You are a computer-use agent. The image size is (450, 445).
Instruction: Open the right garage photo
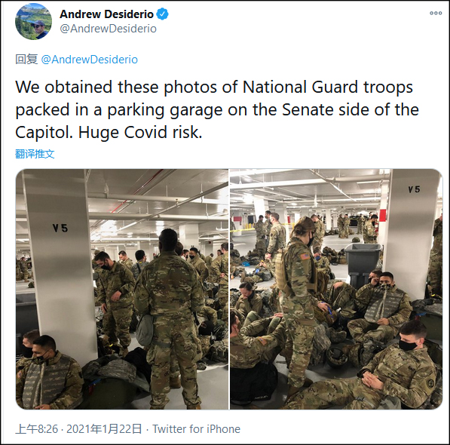(x=336, y=289)
